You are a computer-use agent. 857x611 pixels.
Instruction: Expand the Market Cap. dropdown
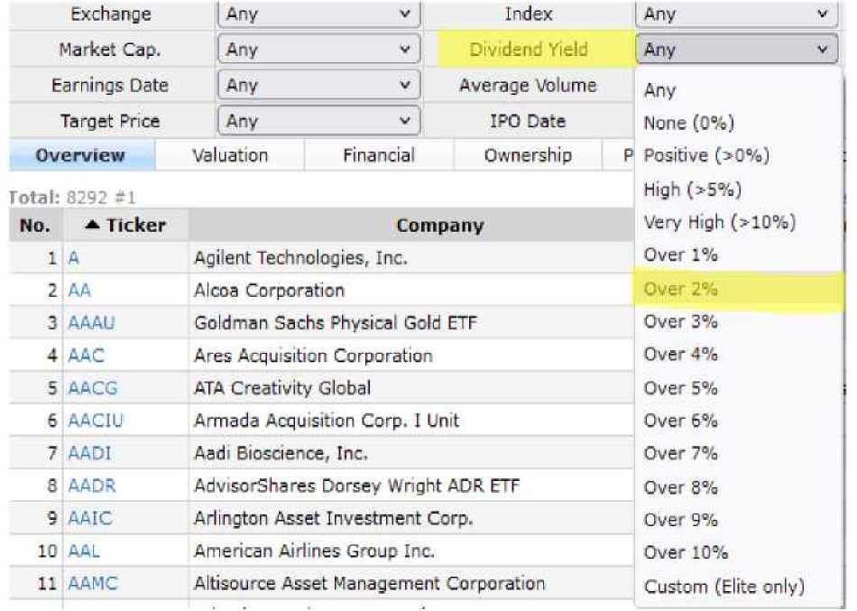pos(318,50)
